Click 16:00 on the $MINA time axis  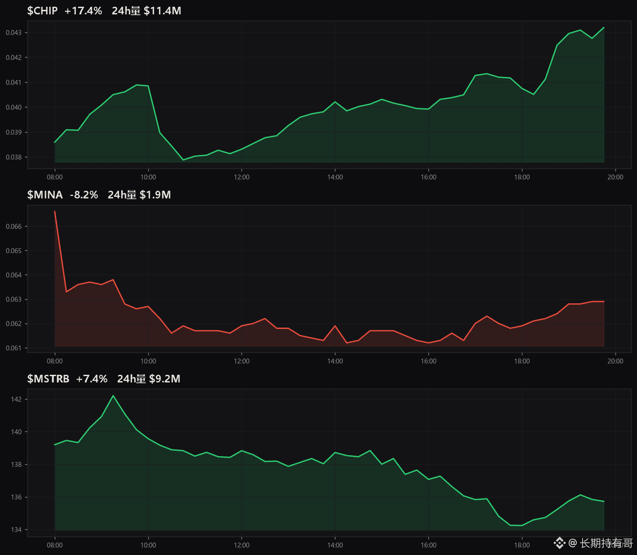[428, 361]
